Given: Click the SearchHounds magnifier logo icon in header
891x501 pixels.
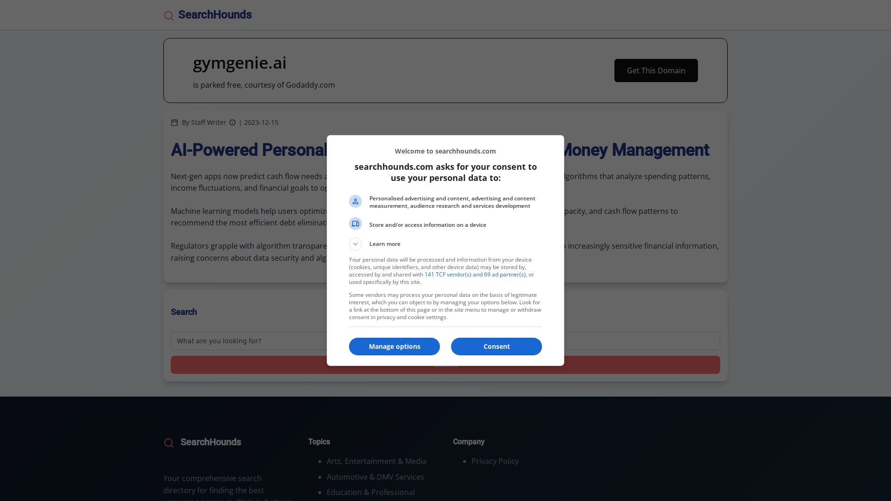Looking at the screenshot, I should click(x=169, y=16).
